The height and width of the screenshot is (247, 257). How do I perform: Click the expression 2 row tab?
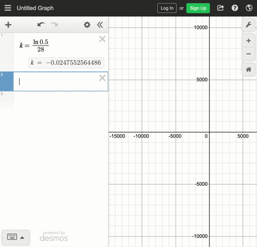6,82
